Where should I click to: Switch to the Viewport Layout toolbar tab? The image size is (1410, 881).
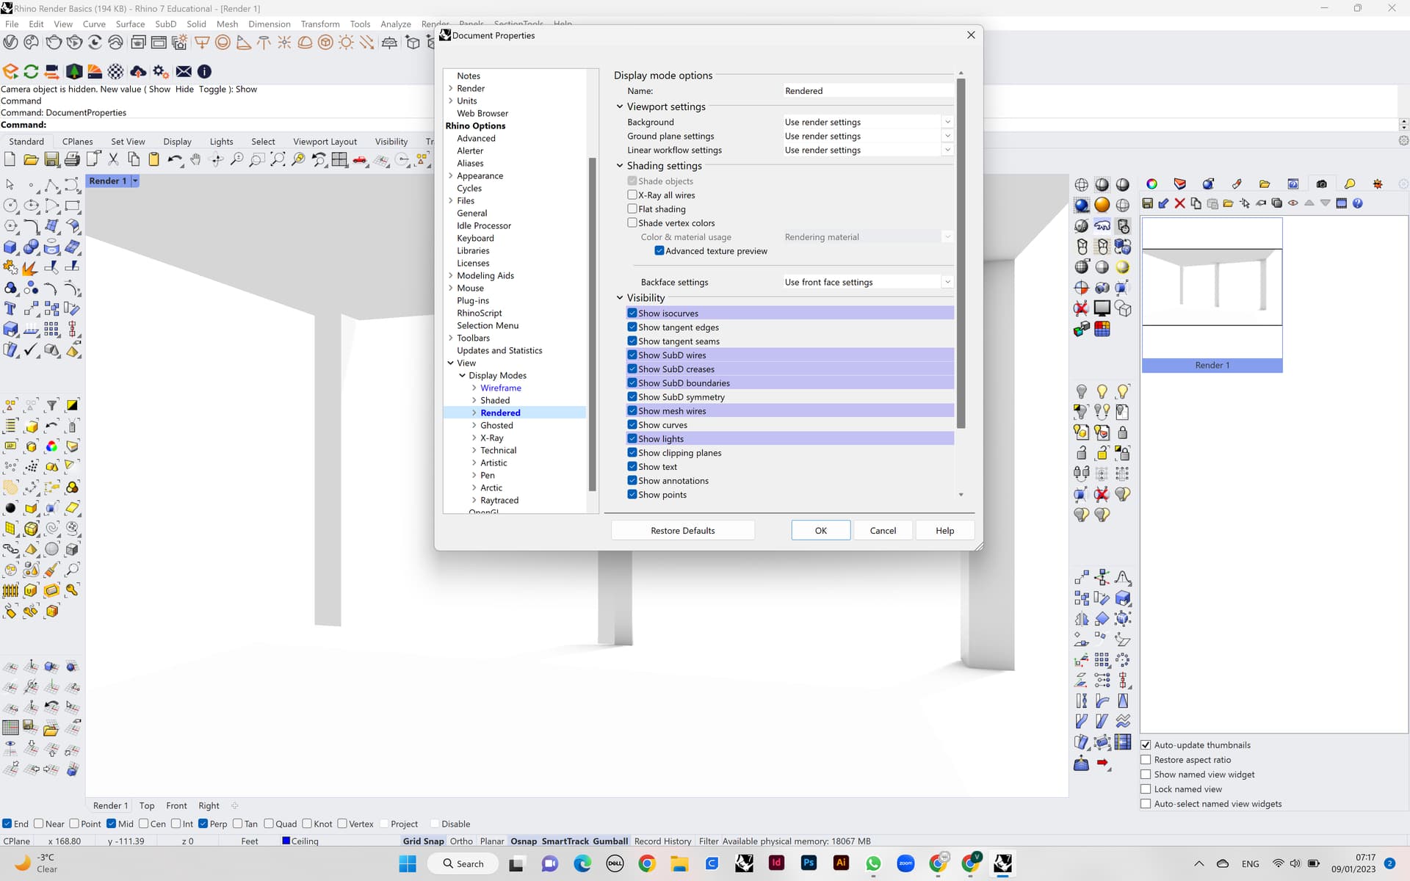pyautogui.click(x=325, y=141)
